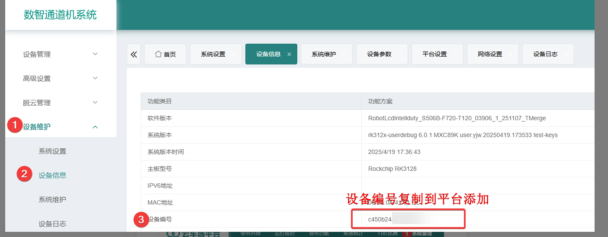Collapse the 设备维护 section arrow

(x=96, y=127)
